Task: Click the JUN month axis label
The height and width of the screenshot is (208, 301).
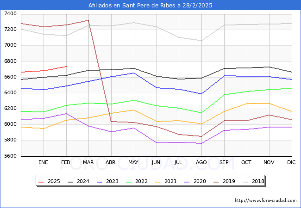Action: click(156, 162)
